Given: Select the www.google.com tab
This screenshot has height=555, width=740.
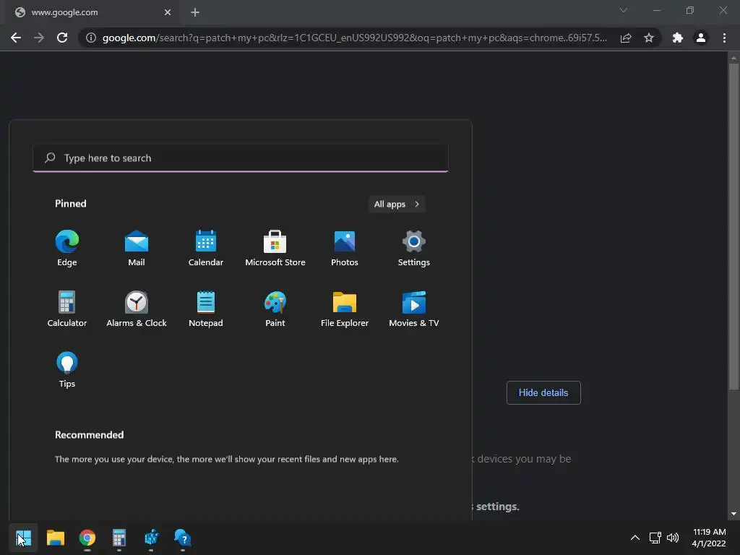Looking at the screenshot, I should 92,12.
